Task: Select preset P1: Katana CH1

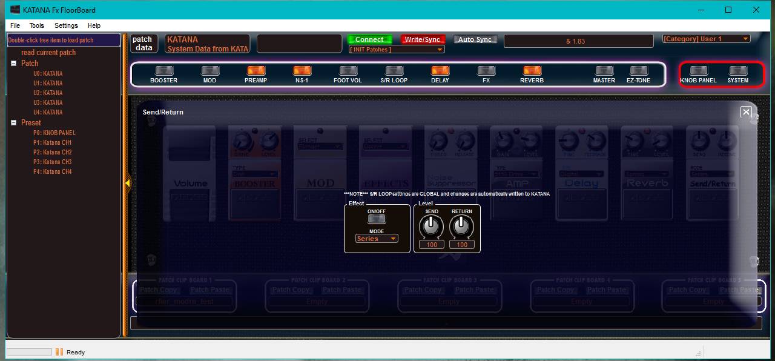Action: pyautogui.click(x=53, y=142)
